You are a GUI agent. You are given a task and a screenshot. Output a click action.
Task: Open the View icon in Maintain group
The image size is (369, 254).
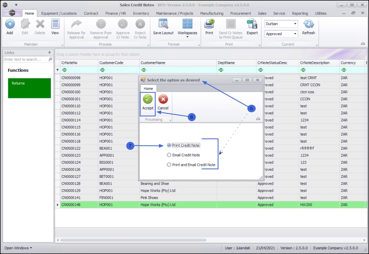pos(55,24)
